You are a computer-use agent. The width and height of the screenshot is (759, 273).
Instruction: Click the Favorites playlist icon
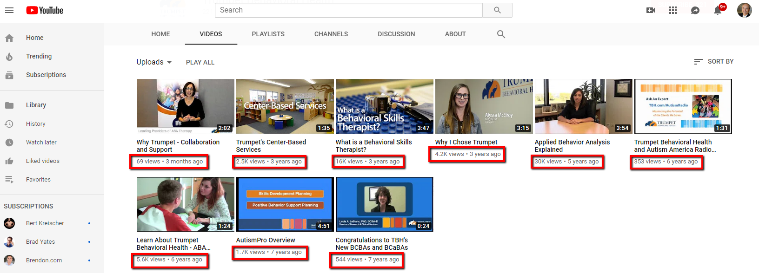pyautogui.click(x=9, y=180)
